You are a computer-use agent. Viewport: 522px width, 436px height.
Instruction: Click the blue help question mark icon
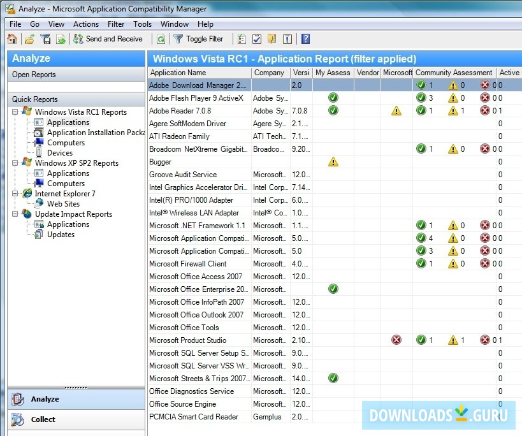coord(306,39)
